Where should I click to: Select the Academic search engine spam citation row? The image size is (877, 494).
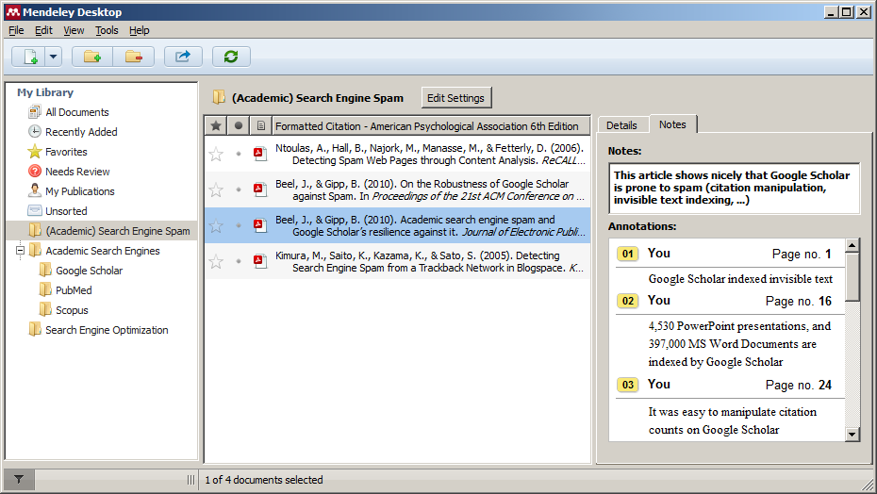click(x=398, y=225)
